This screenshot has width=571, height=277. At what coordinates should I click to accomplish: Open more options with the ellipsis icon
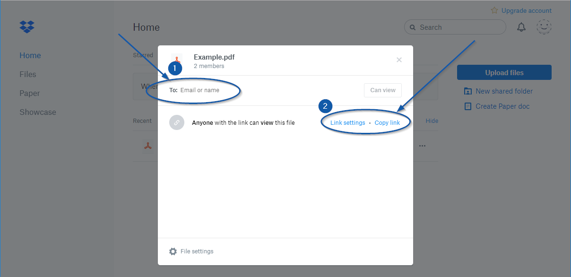click(422, 146)
